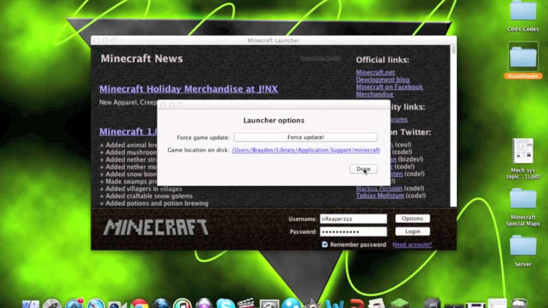Click the Force update! button
This screenshot has height=308, width=548.
[x=306, y=137]
